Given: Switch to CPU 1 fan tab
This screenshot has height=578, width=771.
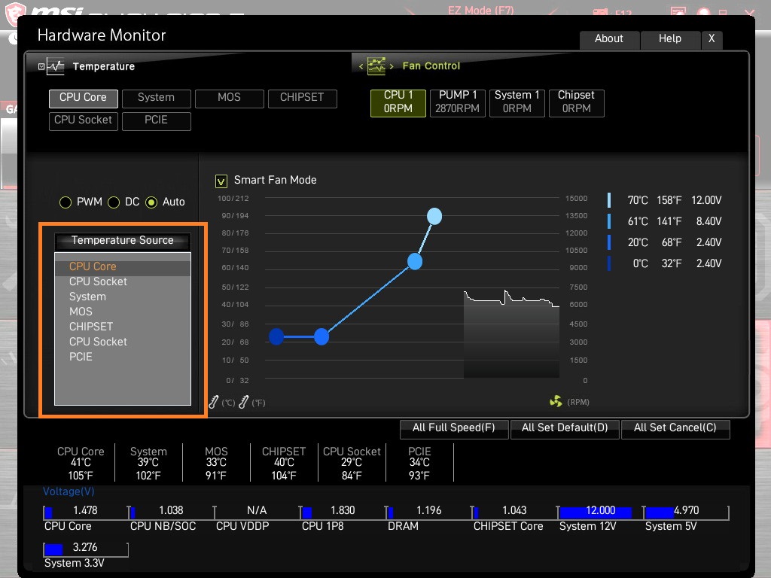Looking at the screenshot, I should point(398,102).
